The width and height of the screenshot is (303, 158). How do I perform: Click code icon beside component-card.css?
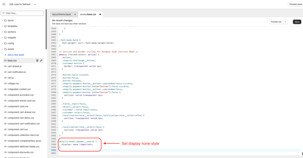click(5, 106)
